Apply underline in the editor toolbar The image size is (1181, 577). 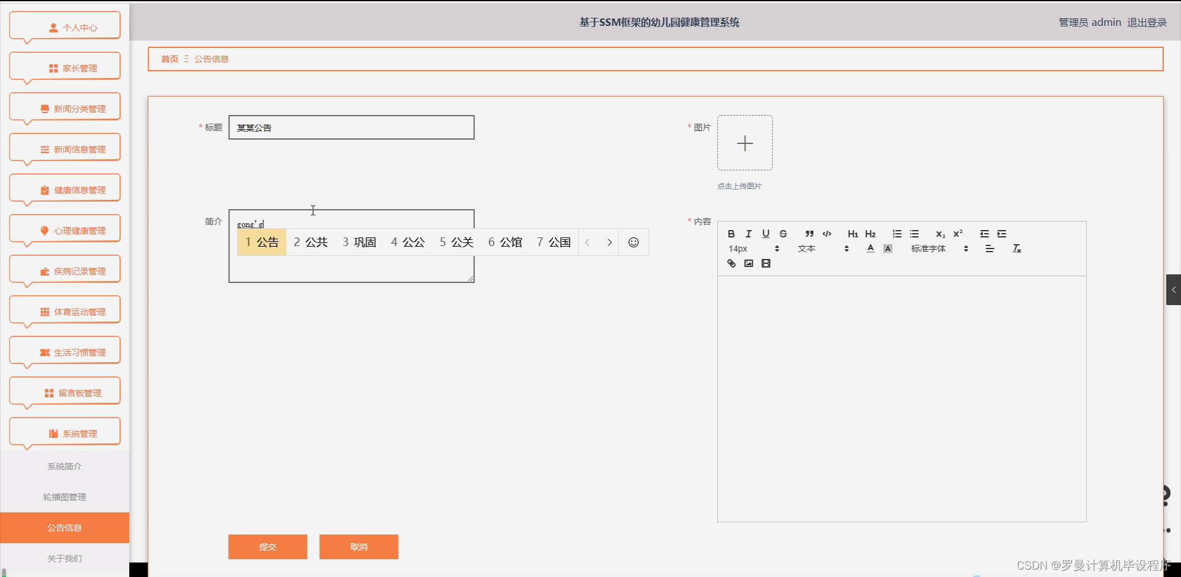pyautogui.click(x=766, y=234)
